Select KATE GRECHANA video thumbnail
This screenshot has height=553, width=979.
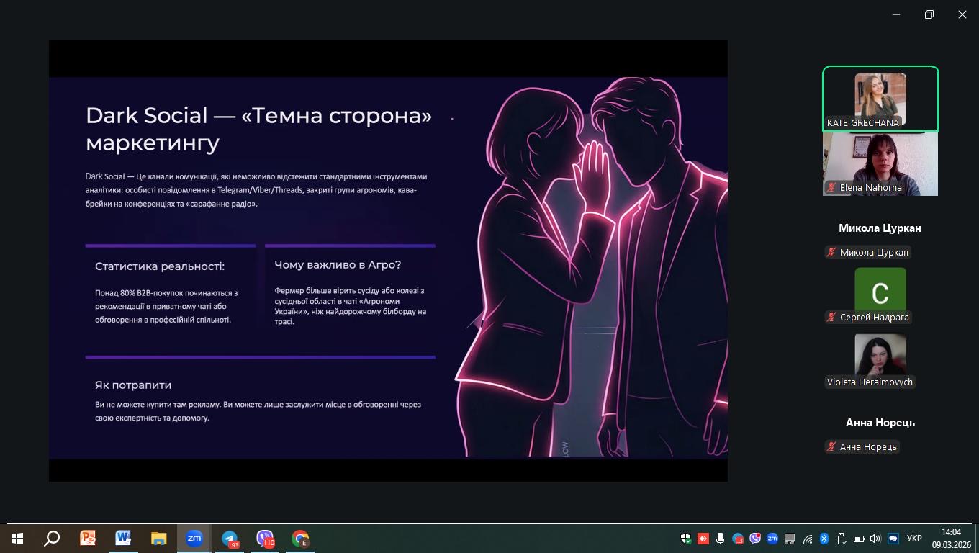[x=880, y=99]
